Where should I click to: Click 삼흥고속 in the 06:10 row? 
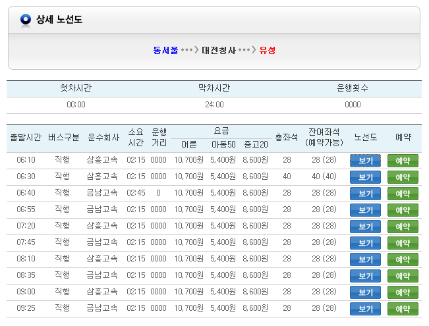coord(102,160)
